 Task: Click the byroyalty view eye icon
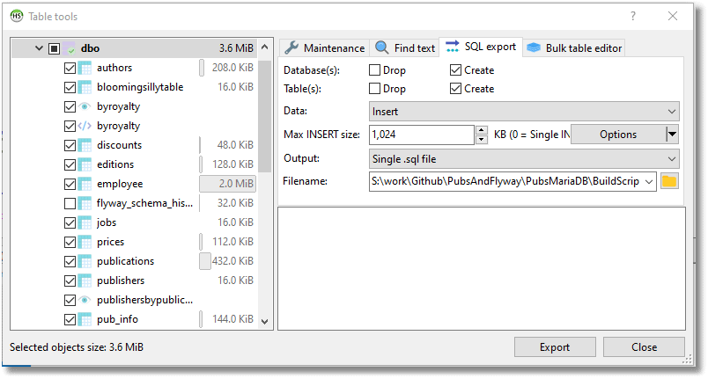tap(85, 106)
